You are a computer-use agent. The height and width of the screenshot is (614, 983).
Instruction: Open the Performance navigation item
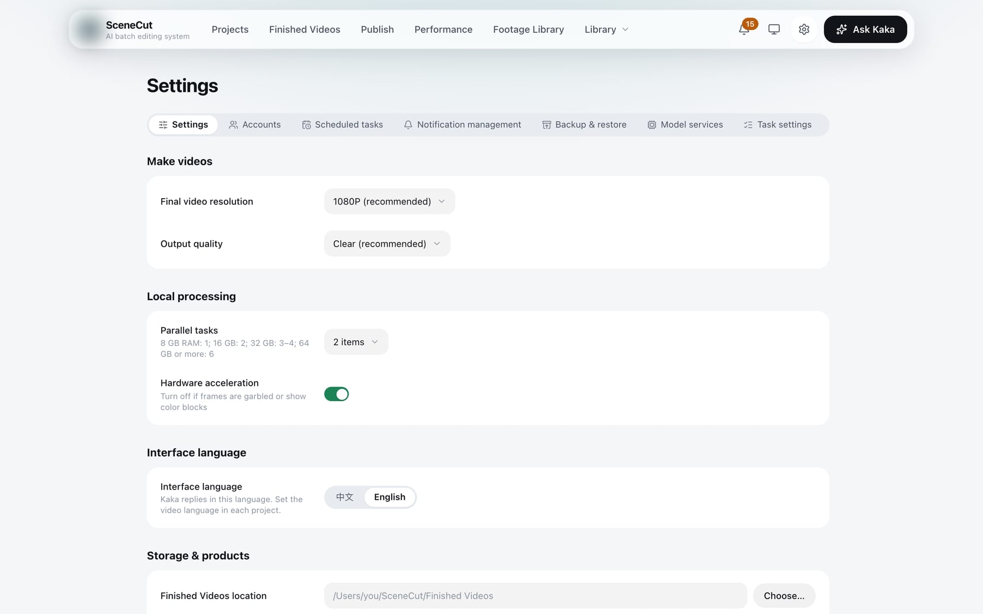click(x=443, y=29)
